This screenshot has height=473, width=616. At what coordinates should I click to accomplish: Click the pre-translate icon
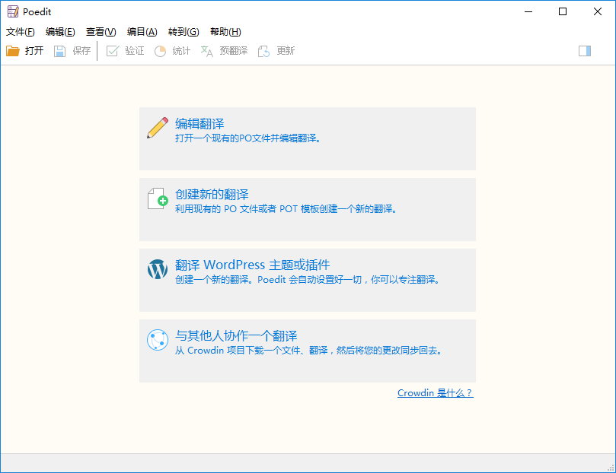click(x=206, y=51)
